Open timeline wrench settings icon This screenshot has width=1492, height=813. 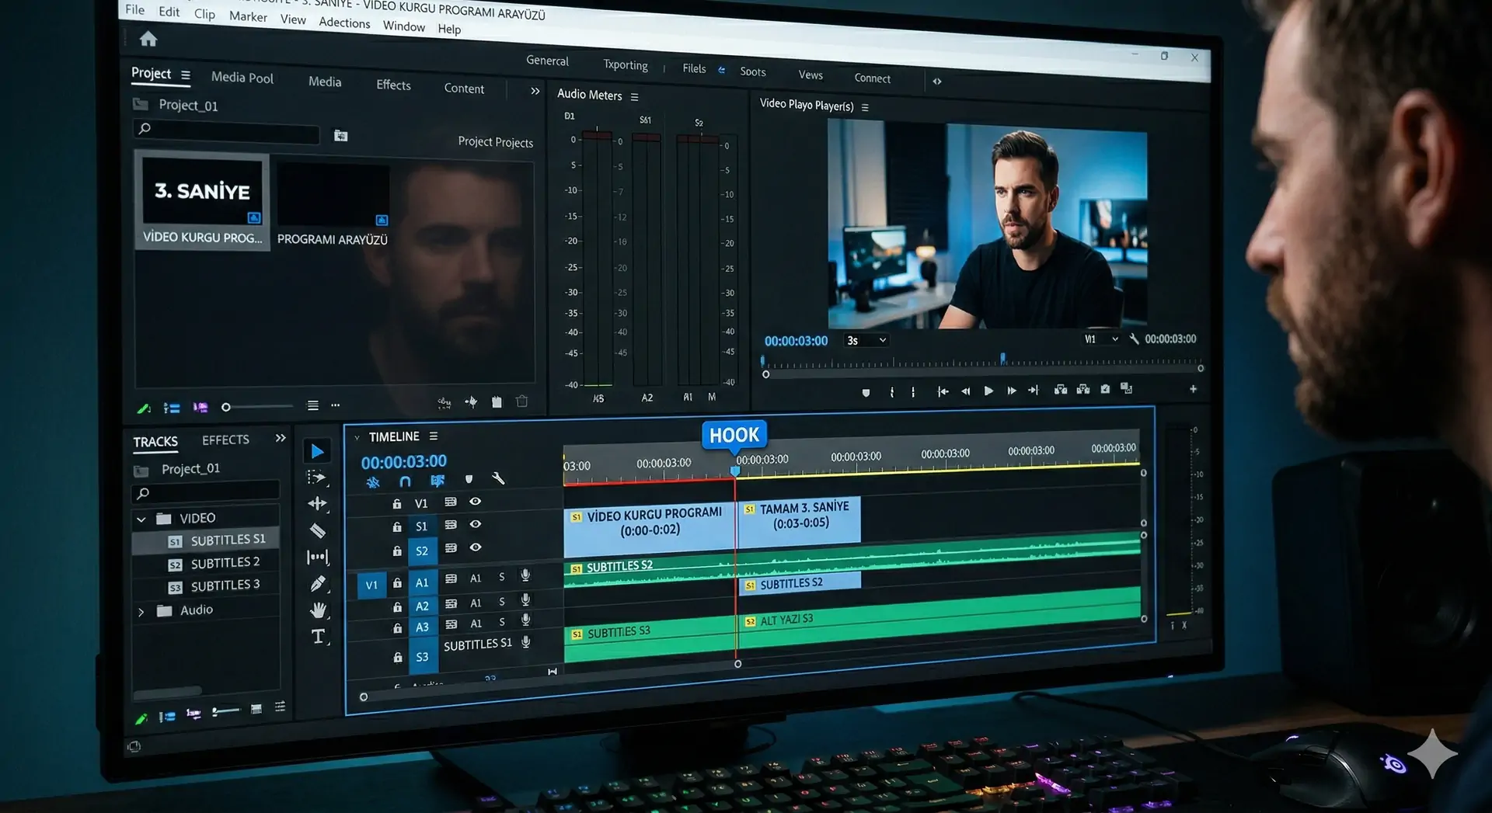pos(498,479)
